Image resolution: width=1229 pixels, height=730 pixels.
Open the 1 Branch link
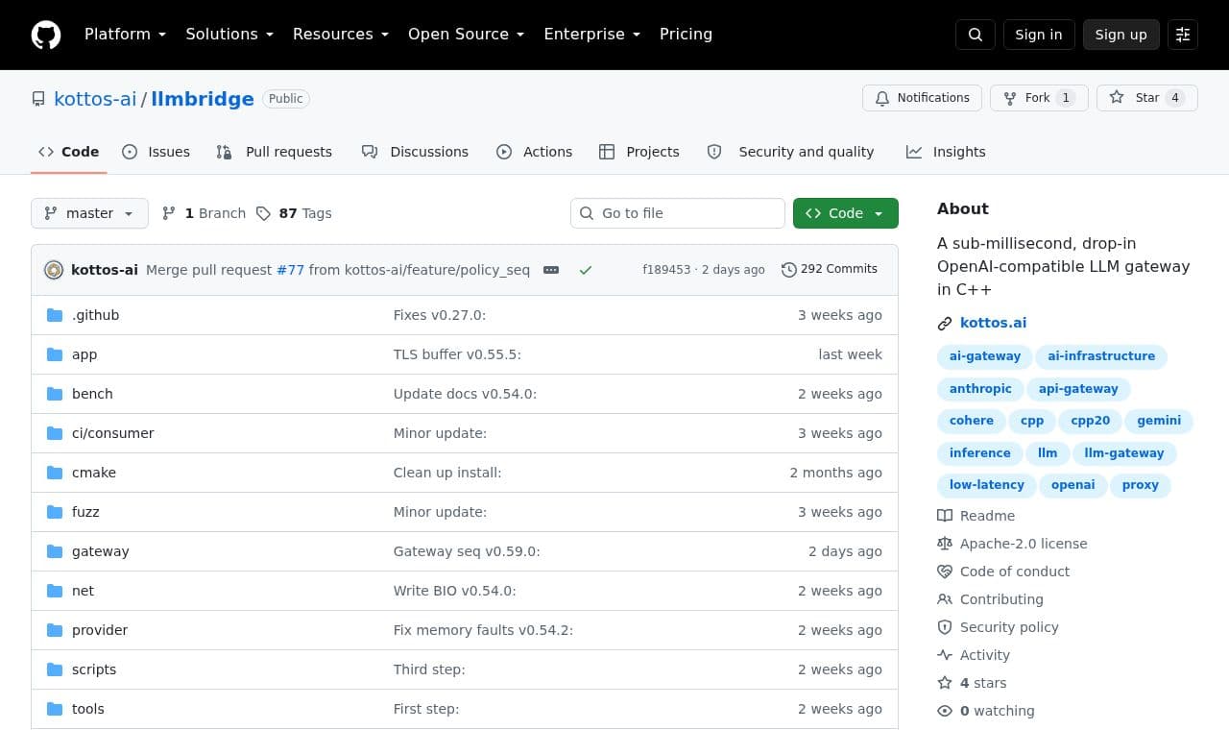[x=204, y=213]
